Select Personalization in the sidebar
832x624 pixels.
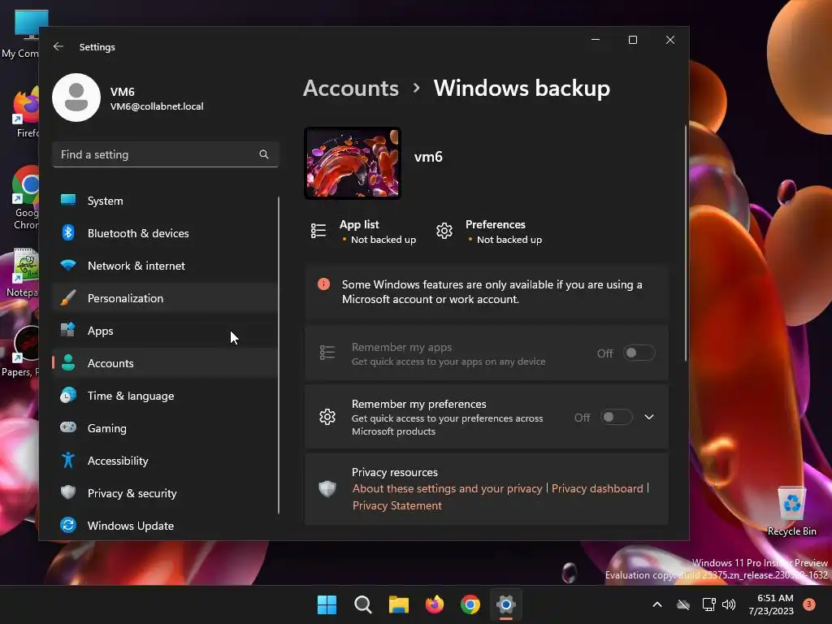click(x=164, y=298)
